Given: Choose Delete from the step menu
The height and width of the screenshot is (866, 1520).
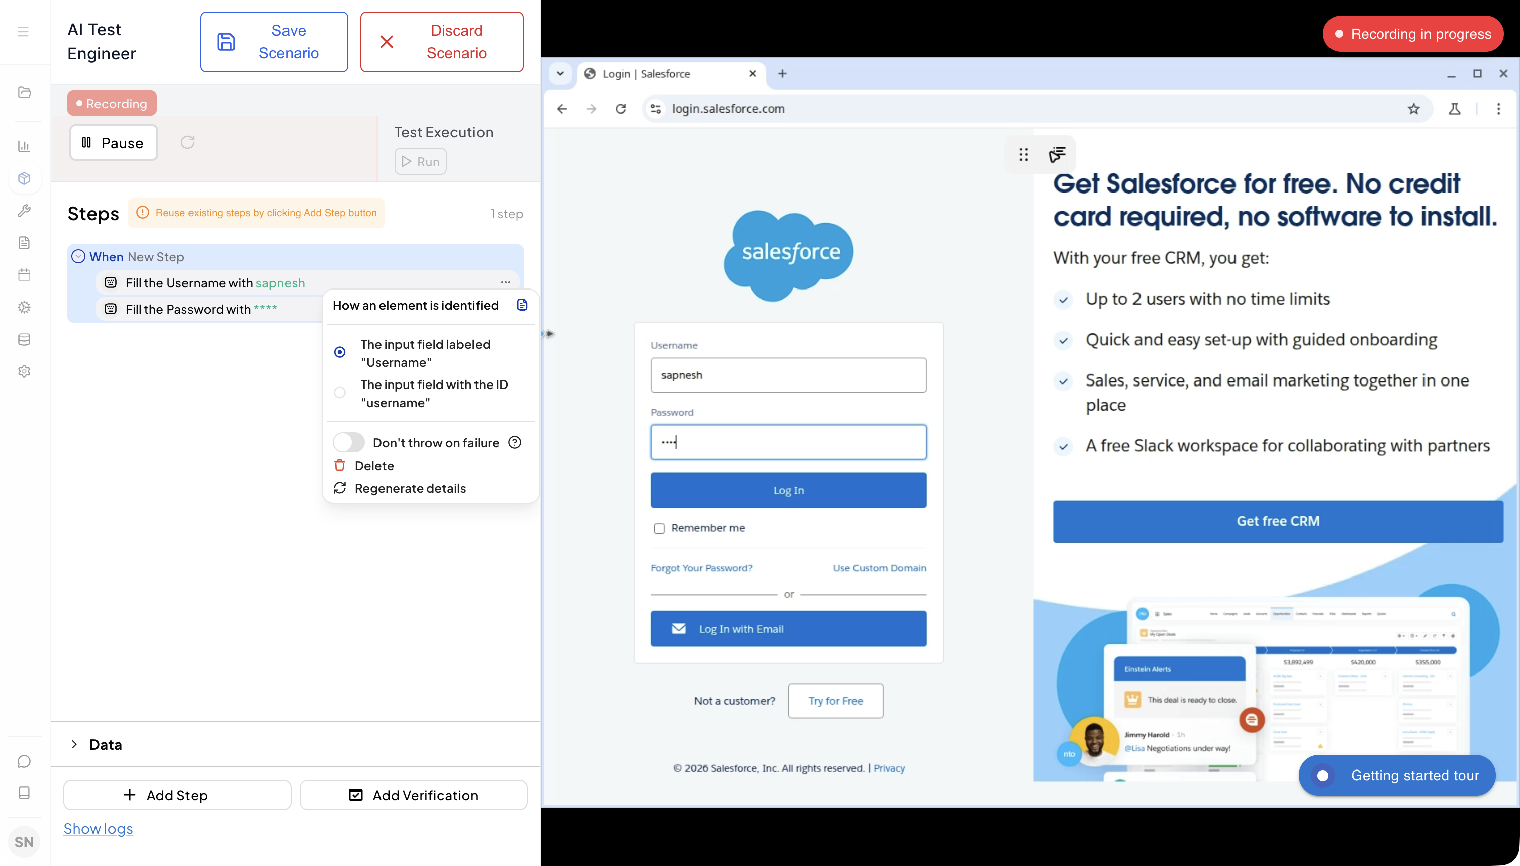Looking at the screenshot, I should coord(373,466).
